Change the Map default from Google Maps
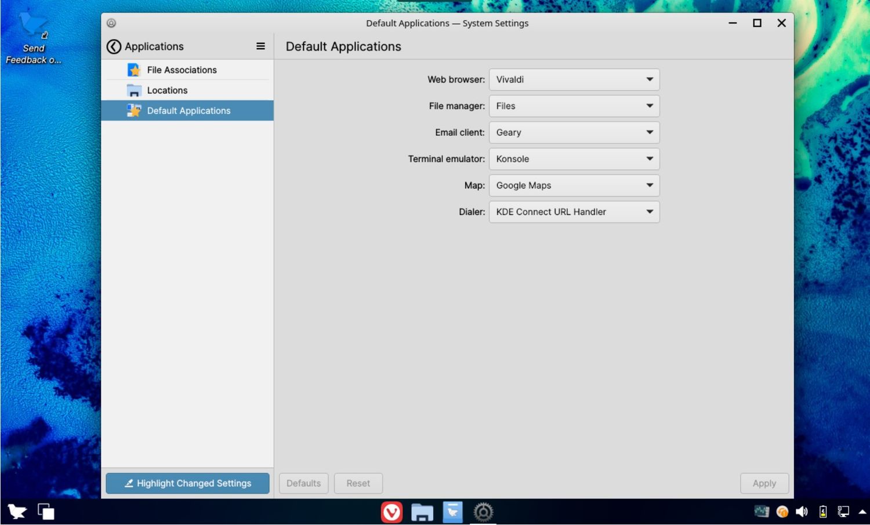 (x=574, y=185)
